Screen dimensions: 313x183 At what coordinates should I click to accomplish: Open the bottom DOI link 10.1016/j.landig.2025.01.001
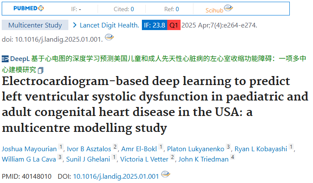116,176
